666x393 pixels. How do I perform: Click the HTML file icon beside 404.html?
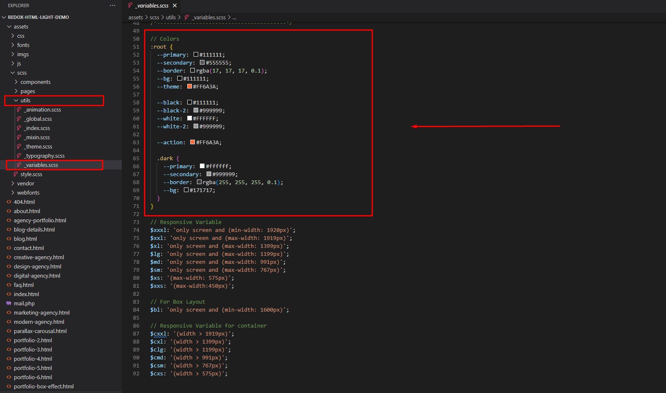click(x=9, y=202)
